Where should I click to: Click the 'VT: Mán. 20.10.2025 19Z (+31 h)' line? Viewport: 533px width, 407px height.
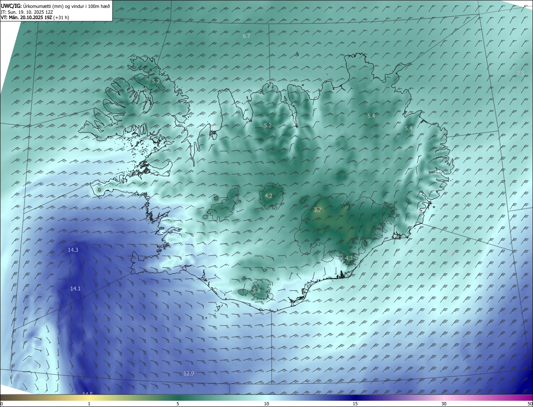click(x=35, y=18)
